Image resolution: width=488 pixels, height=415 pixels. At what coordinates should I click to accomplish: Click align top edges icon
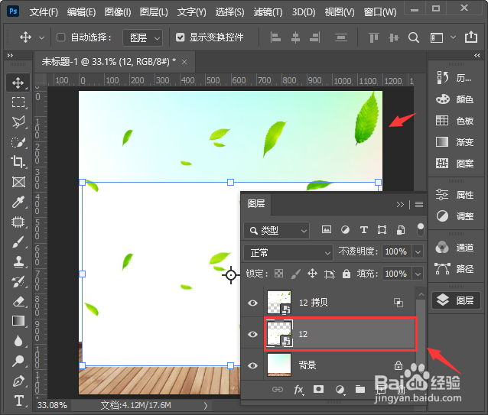[374, 38]
